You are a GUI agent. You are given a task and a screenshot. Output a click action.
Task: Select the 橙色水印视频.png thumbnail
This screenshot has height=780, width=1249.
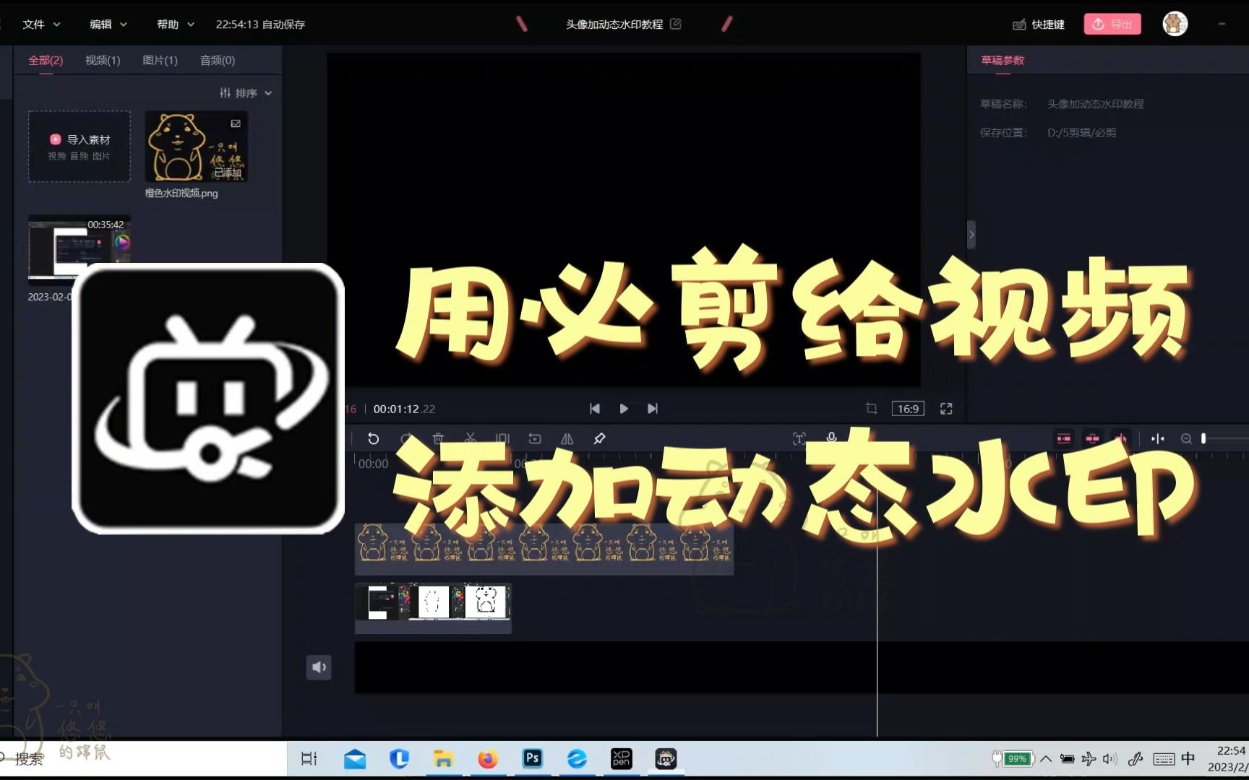tap(197, 146)
